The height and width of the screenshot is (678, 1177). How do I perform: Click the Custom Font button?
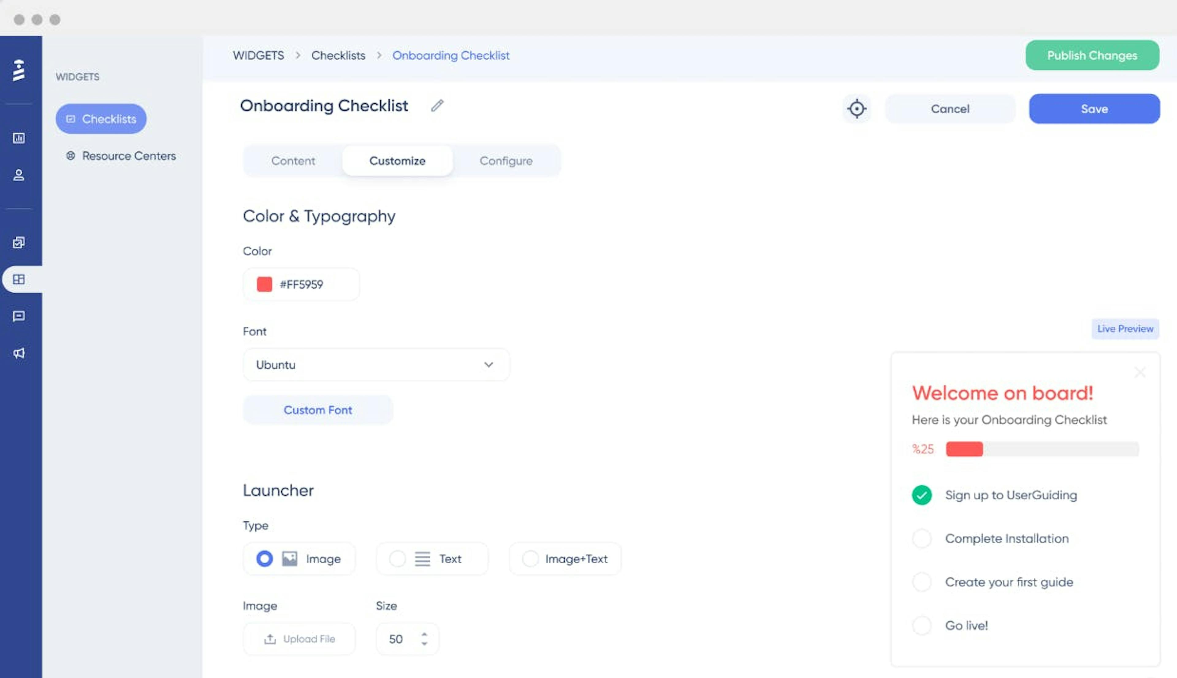(318, 410)
